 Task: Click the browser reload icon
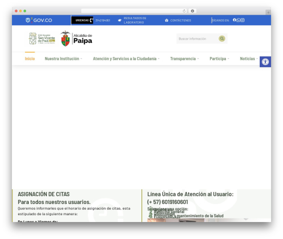(184, 11)
